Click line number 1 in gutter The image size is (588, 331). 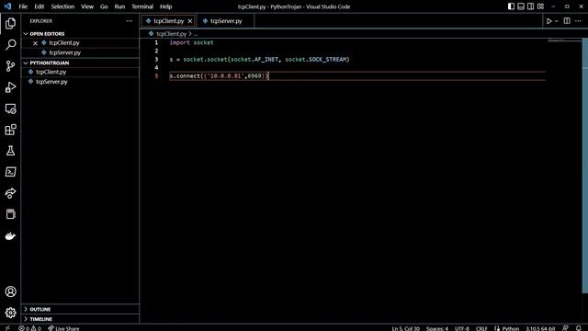pos(156,42)
